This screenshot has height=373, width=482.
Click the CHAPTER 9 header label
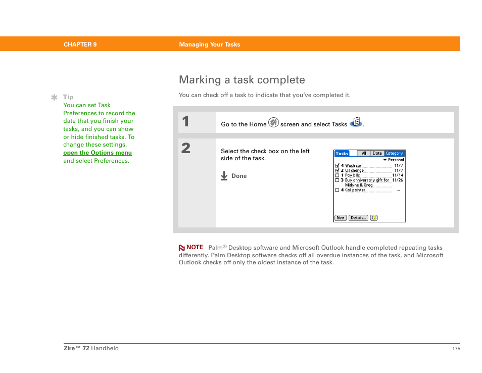click(x=80, y=44)
